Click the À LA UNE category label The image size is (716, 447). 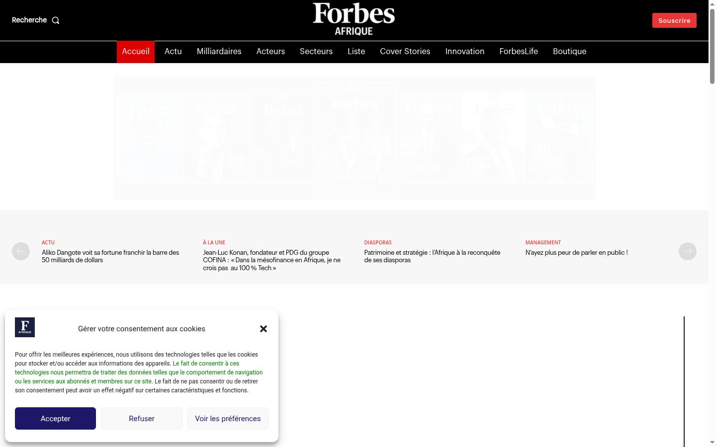(214, 242)
